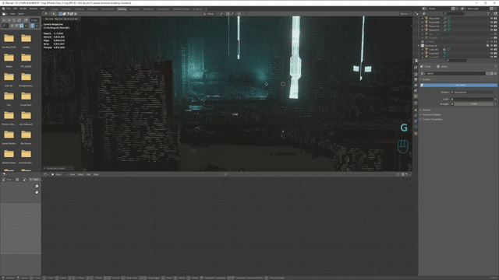Screen dimensions: 499x280
Task: Hide Plane.011 with its eye icon
Action: coord(491,30)
